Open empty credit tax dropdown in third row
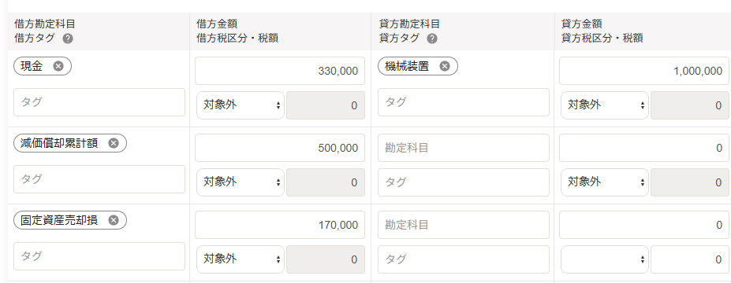 [605, 259]
